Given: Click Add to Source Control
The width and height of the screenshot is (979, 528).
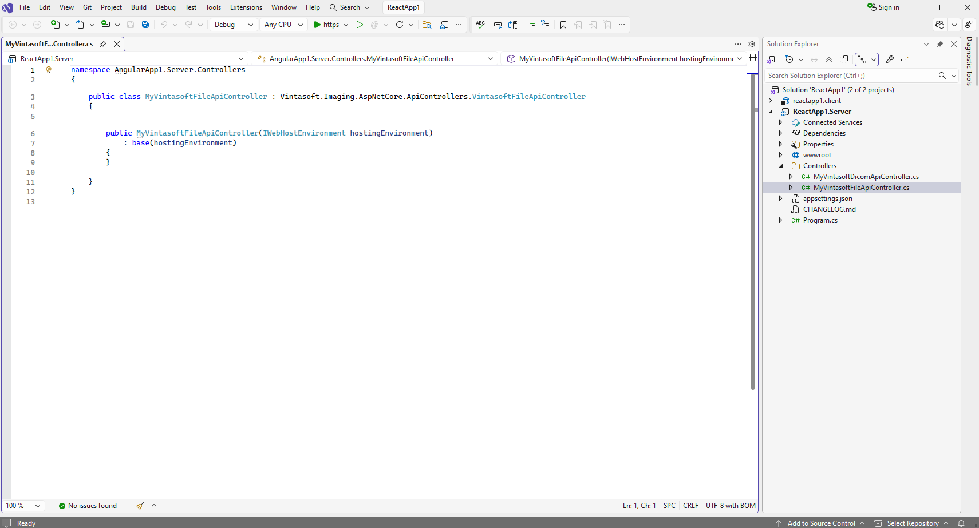Looking at the screenshot, I should [821, 523].
